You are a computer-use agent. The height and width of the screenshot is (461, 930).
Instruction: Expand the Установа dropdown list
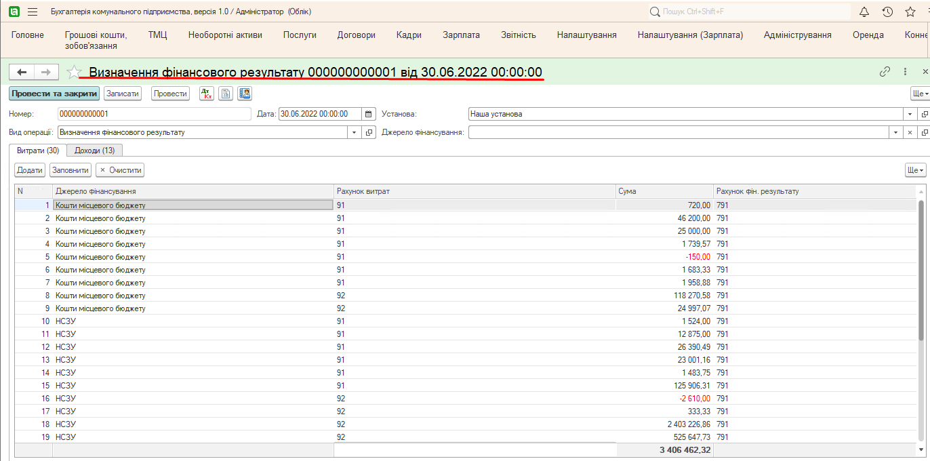[910, 114]
